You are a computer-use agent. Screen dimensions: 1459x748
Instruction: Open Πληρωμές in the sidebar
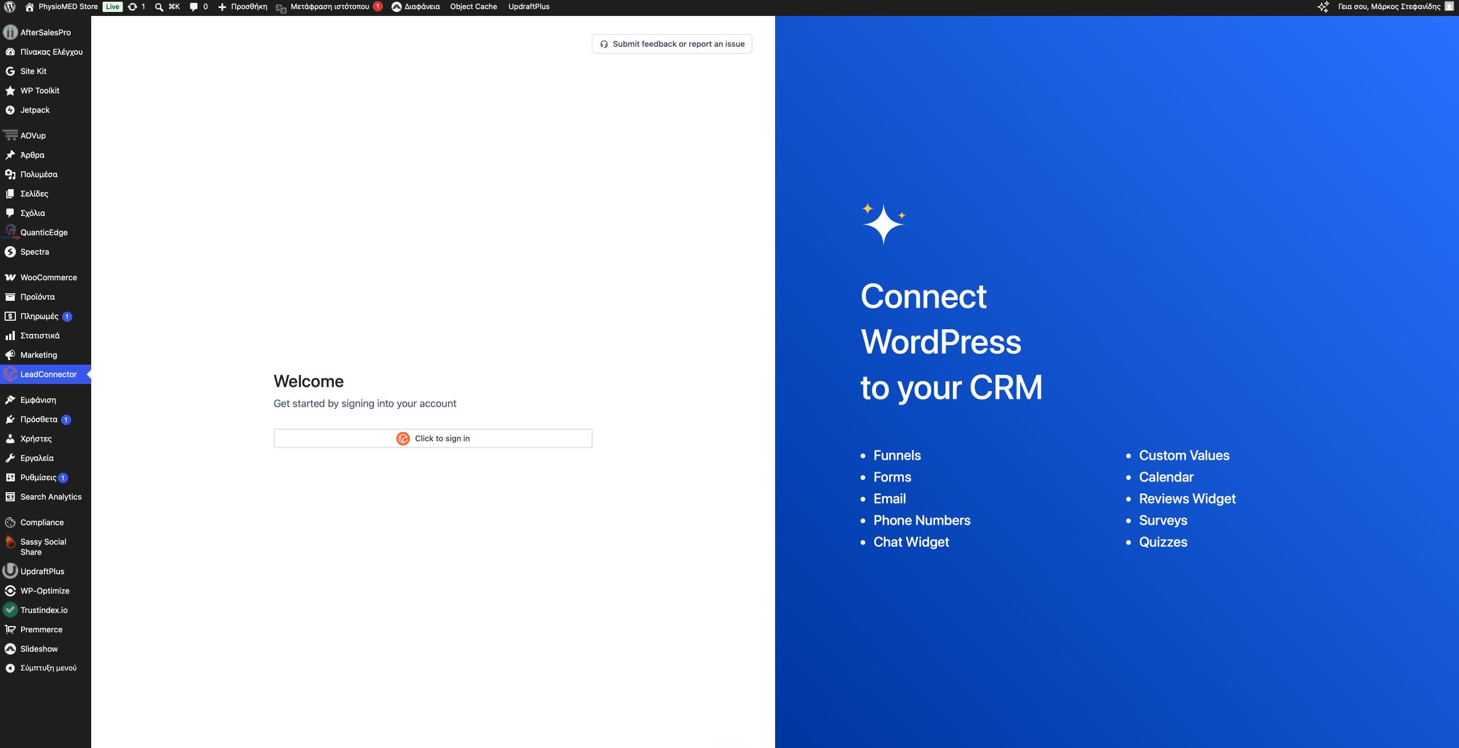pyautogui.click(x=46, y=316)
